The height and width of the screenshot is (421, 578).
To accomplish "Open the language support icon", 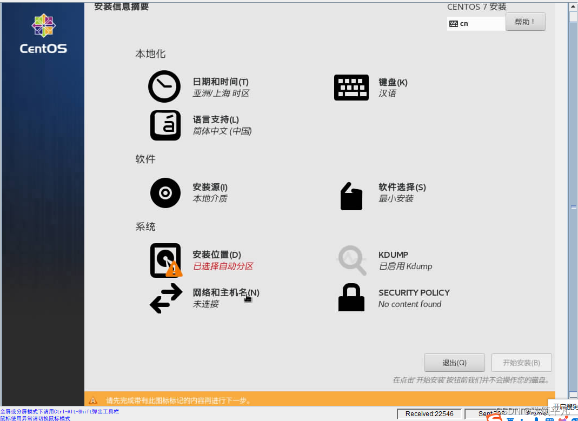I will [x=165, y=125].
